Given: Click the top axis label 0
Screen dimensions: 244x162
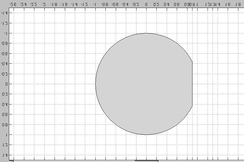Looking at the screenshot, I should click(x=146, y=4).
